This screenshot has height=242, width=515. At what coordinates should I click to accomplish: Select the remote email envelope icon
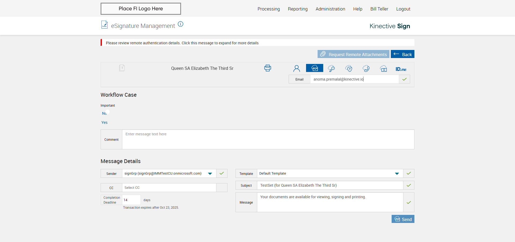tap(314, 68)
